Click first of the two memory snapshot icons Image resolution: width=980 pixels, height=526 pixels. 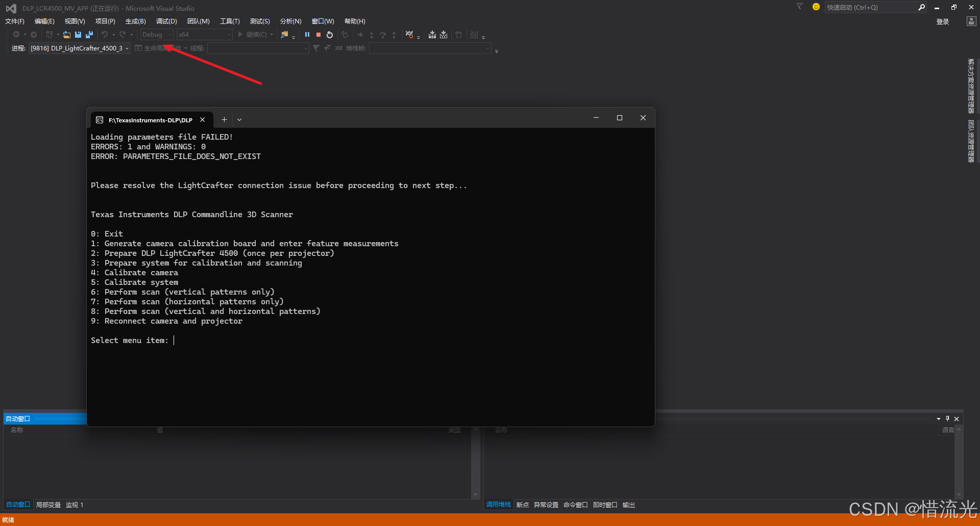[x=432, y=35]
